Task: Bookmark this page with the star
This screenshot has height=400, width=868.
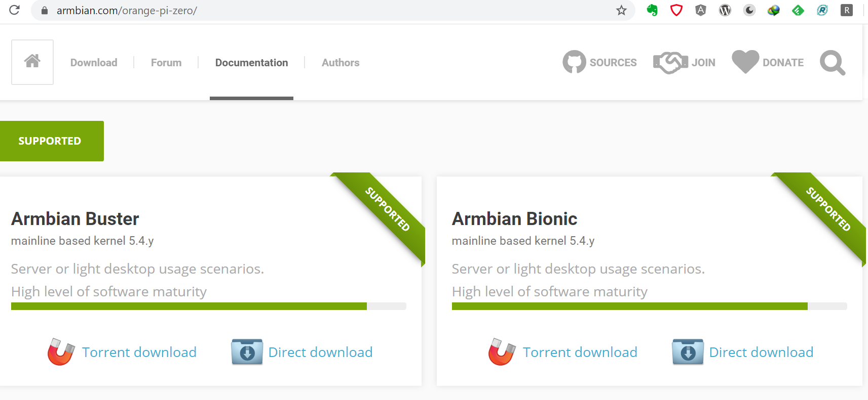Action: coord(621,10)
